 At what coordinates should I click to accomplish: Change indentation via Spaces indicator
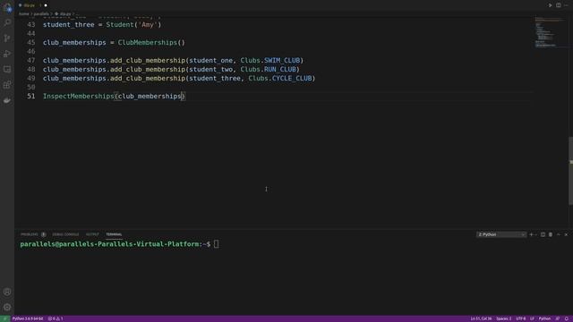503,318
